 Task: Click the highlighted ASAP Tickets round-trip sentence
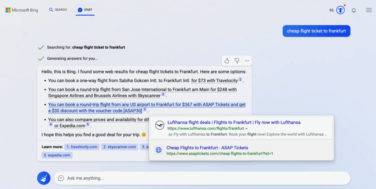pos(147,108)
